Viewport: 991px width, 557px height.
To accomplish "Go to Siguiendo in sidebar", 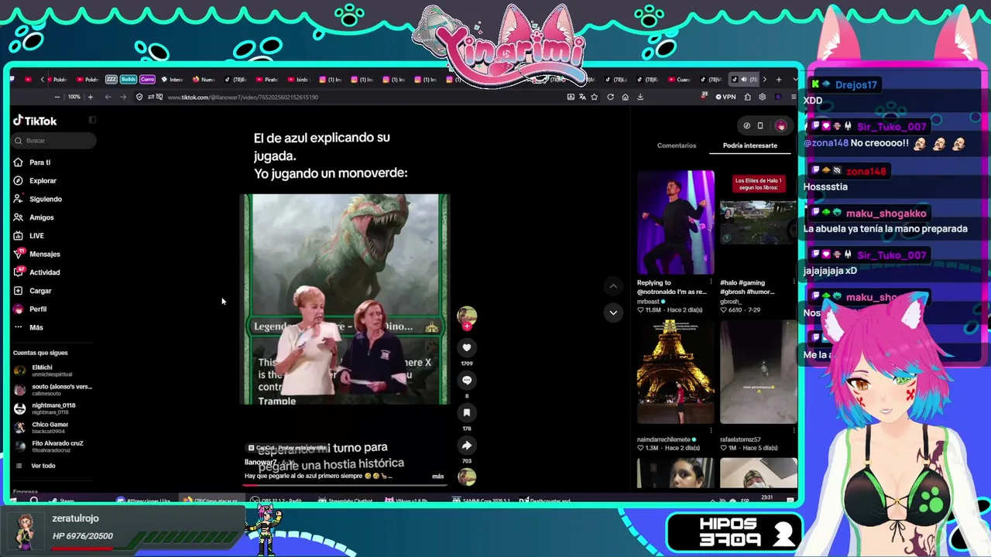I will click(38, 199).
